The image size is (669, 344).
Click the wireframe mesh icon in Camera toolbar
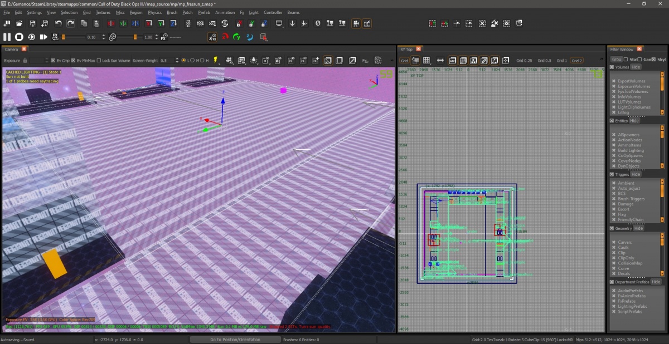(378, 60)
